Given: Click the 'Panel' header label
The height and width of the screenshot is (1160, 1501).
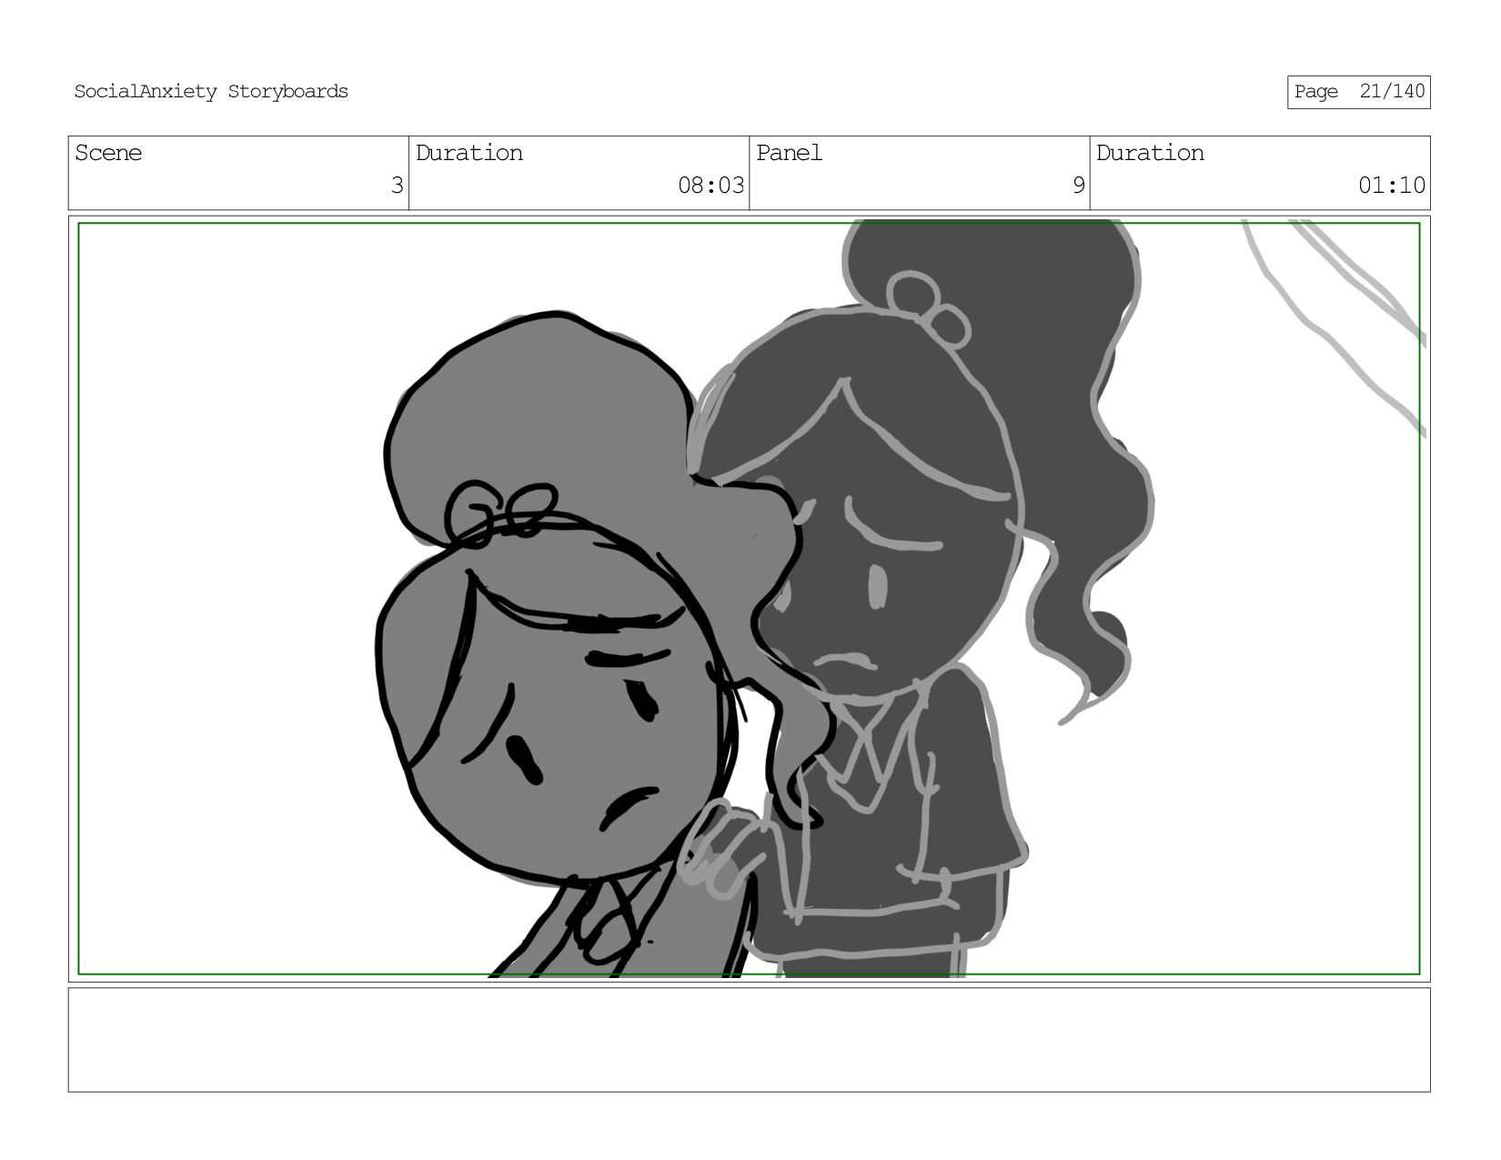Looking at the screenshot, I should coord(789,153).
